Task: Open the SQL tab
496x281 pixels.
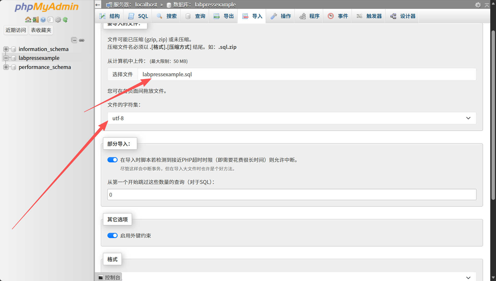Action: pyautogui.click(x=138, y=16)
